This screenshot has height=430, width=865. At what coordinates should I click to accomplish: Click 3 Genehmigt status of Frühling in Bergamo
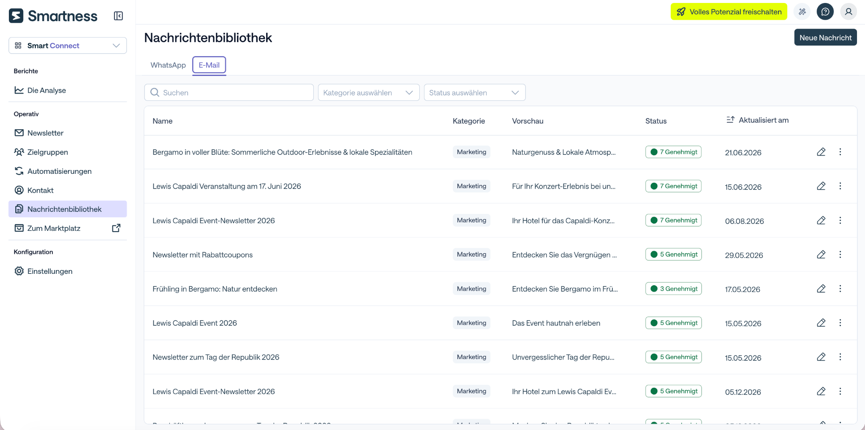pos(673,289)
